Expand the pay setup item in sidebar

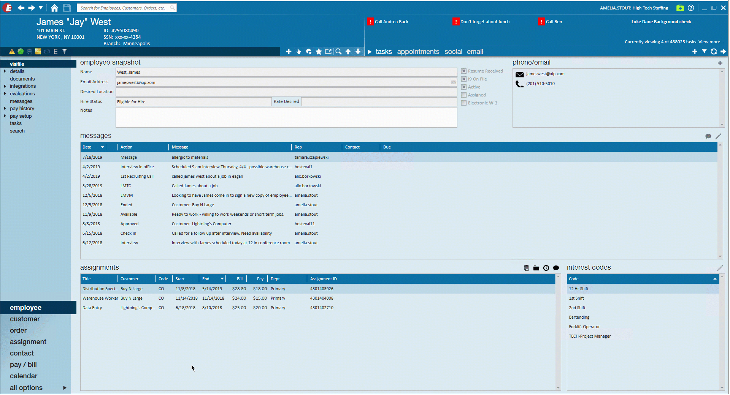pyautogui.click(x=5, y=116)
